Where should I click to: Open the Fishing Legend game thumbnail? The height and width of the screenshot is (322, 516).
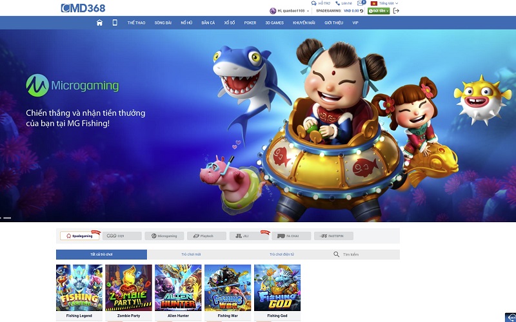pyautogui.click(x=79, y=288)
